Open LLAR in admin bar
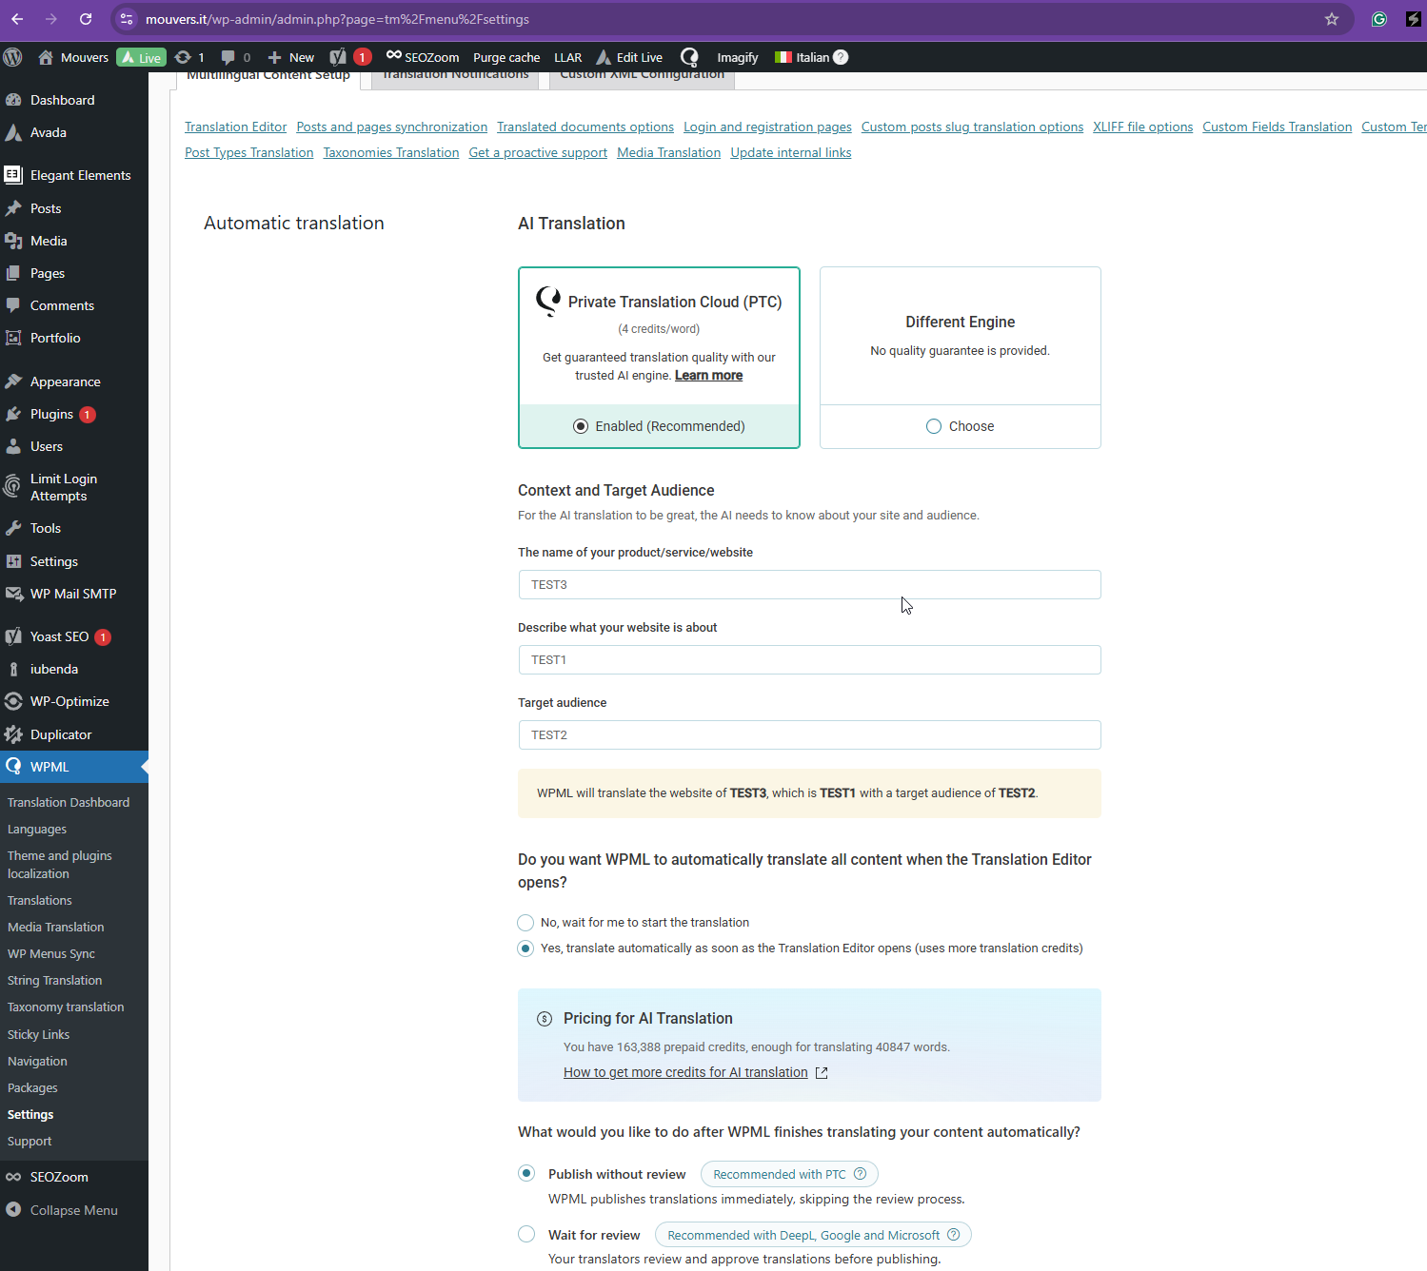The height and width of the screenshot is (1271, 1427). [568, 57]
